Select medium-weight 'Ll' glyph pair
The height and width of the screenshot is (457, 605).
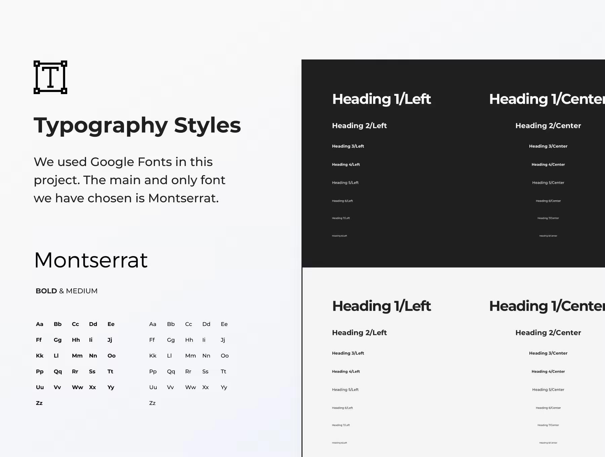point(169,356)
